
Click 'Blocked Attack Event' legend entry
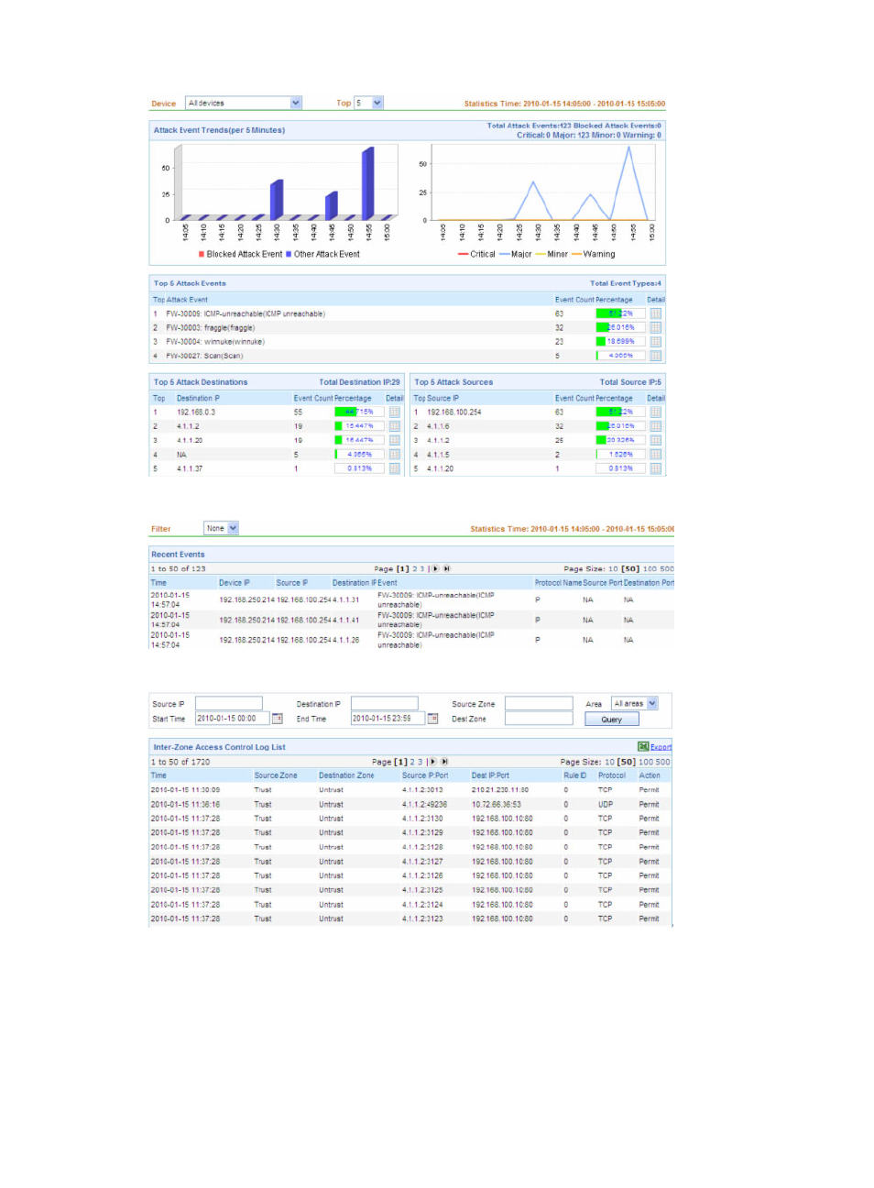[240, 255]
